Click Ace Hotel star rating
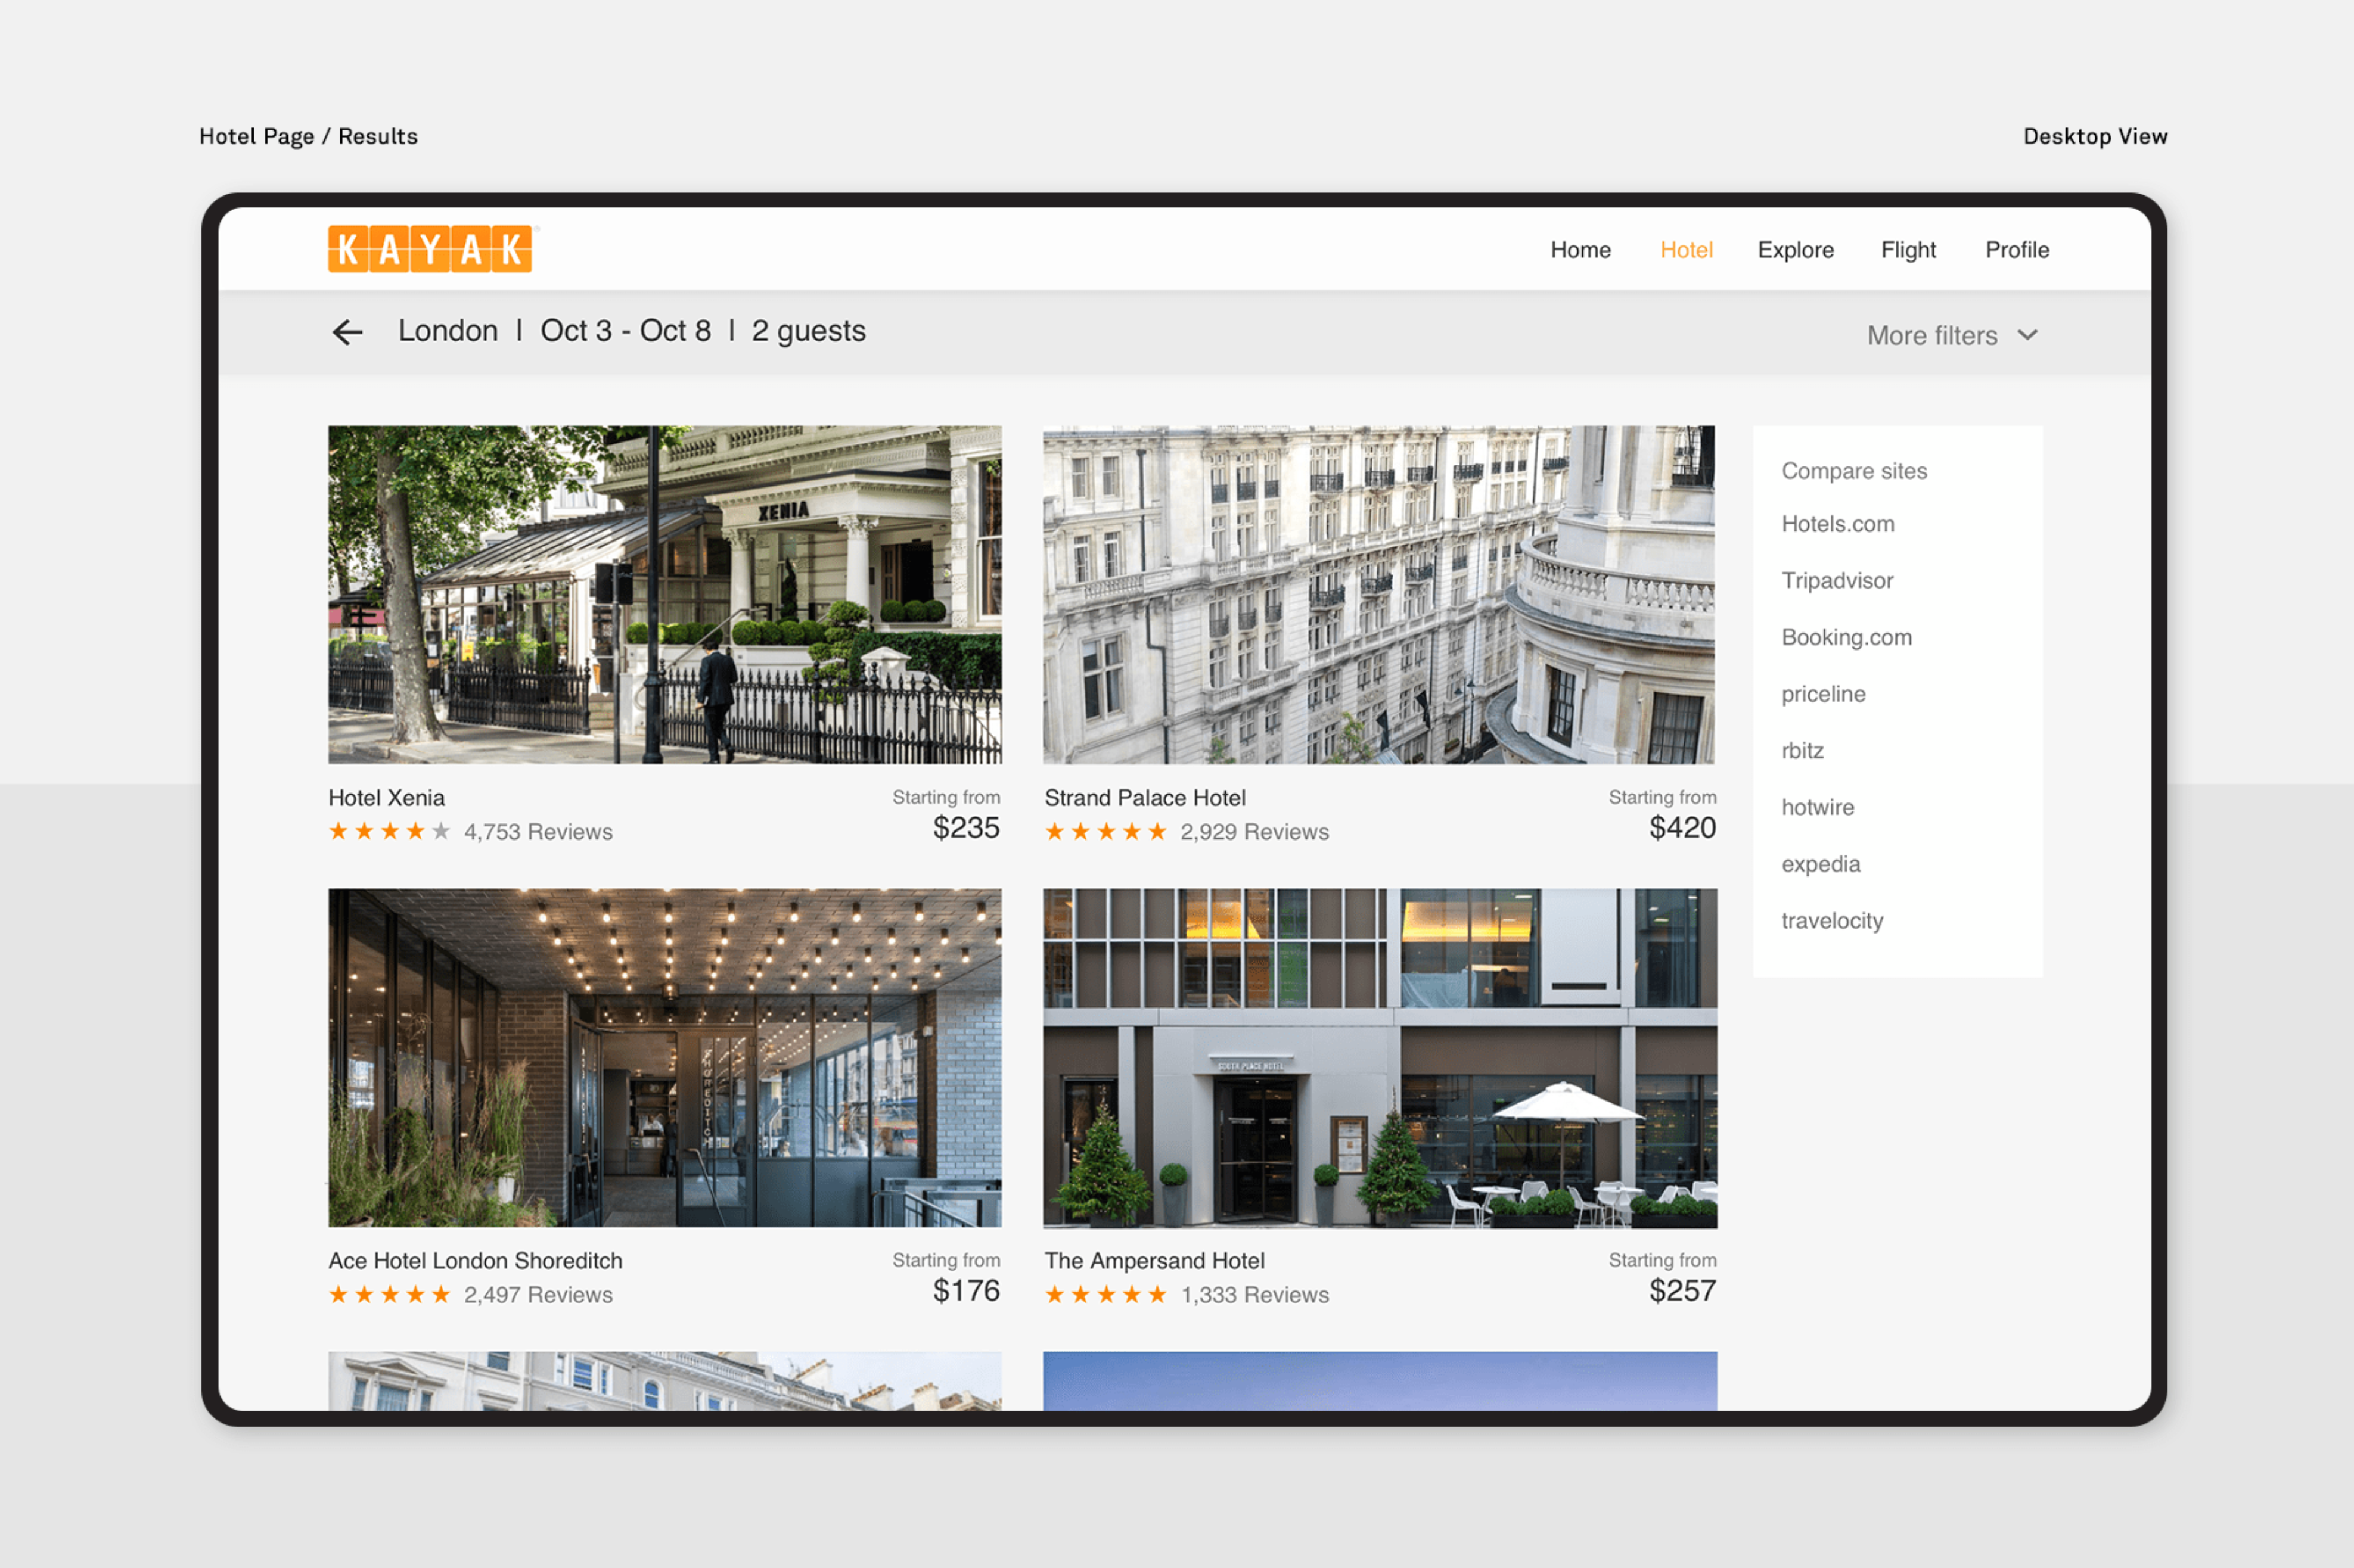Image resolution: width=2354 pixels, height=1568 pixels. click(389, 1294)
